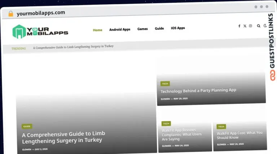This screenshot has width=277, height=154.
Task: Open the Instagram profile icon
Action: [250, 26]
